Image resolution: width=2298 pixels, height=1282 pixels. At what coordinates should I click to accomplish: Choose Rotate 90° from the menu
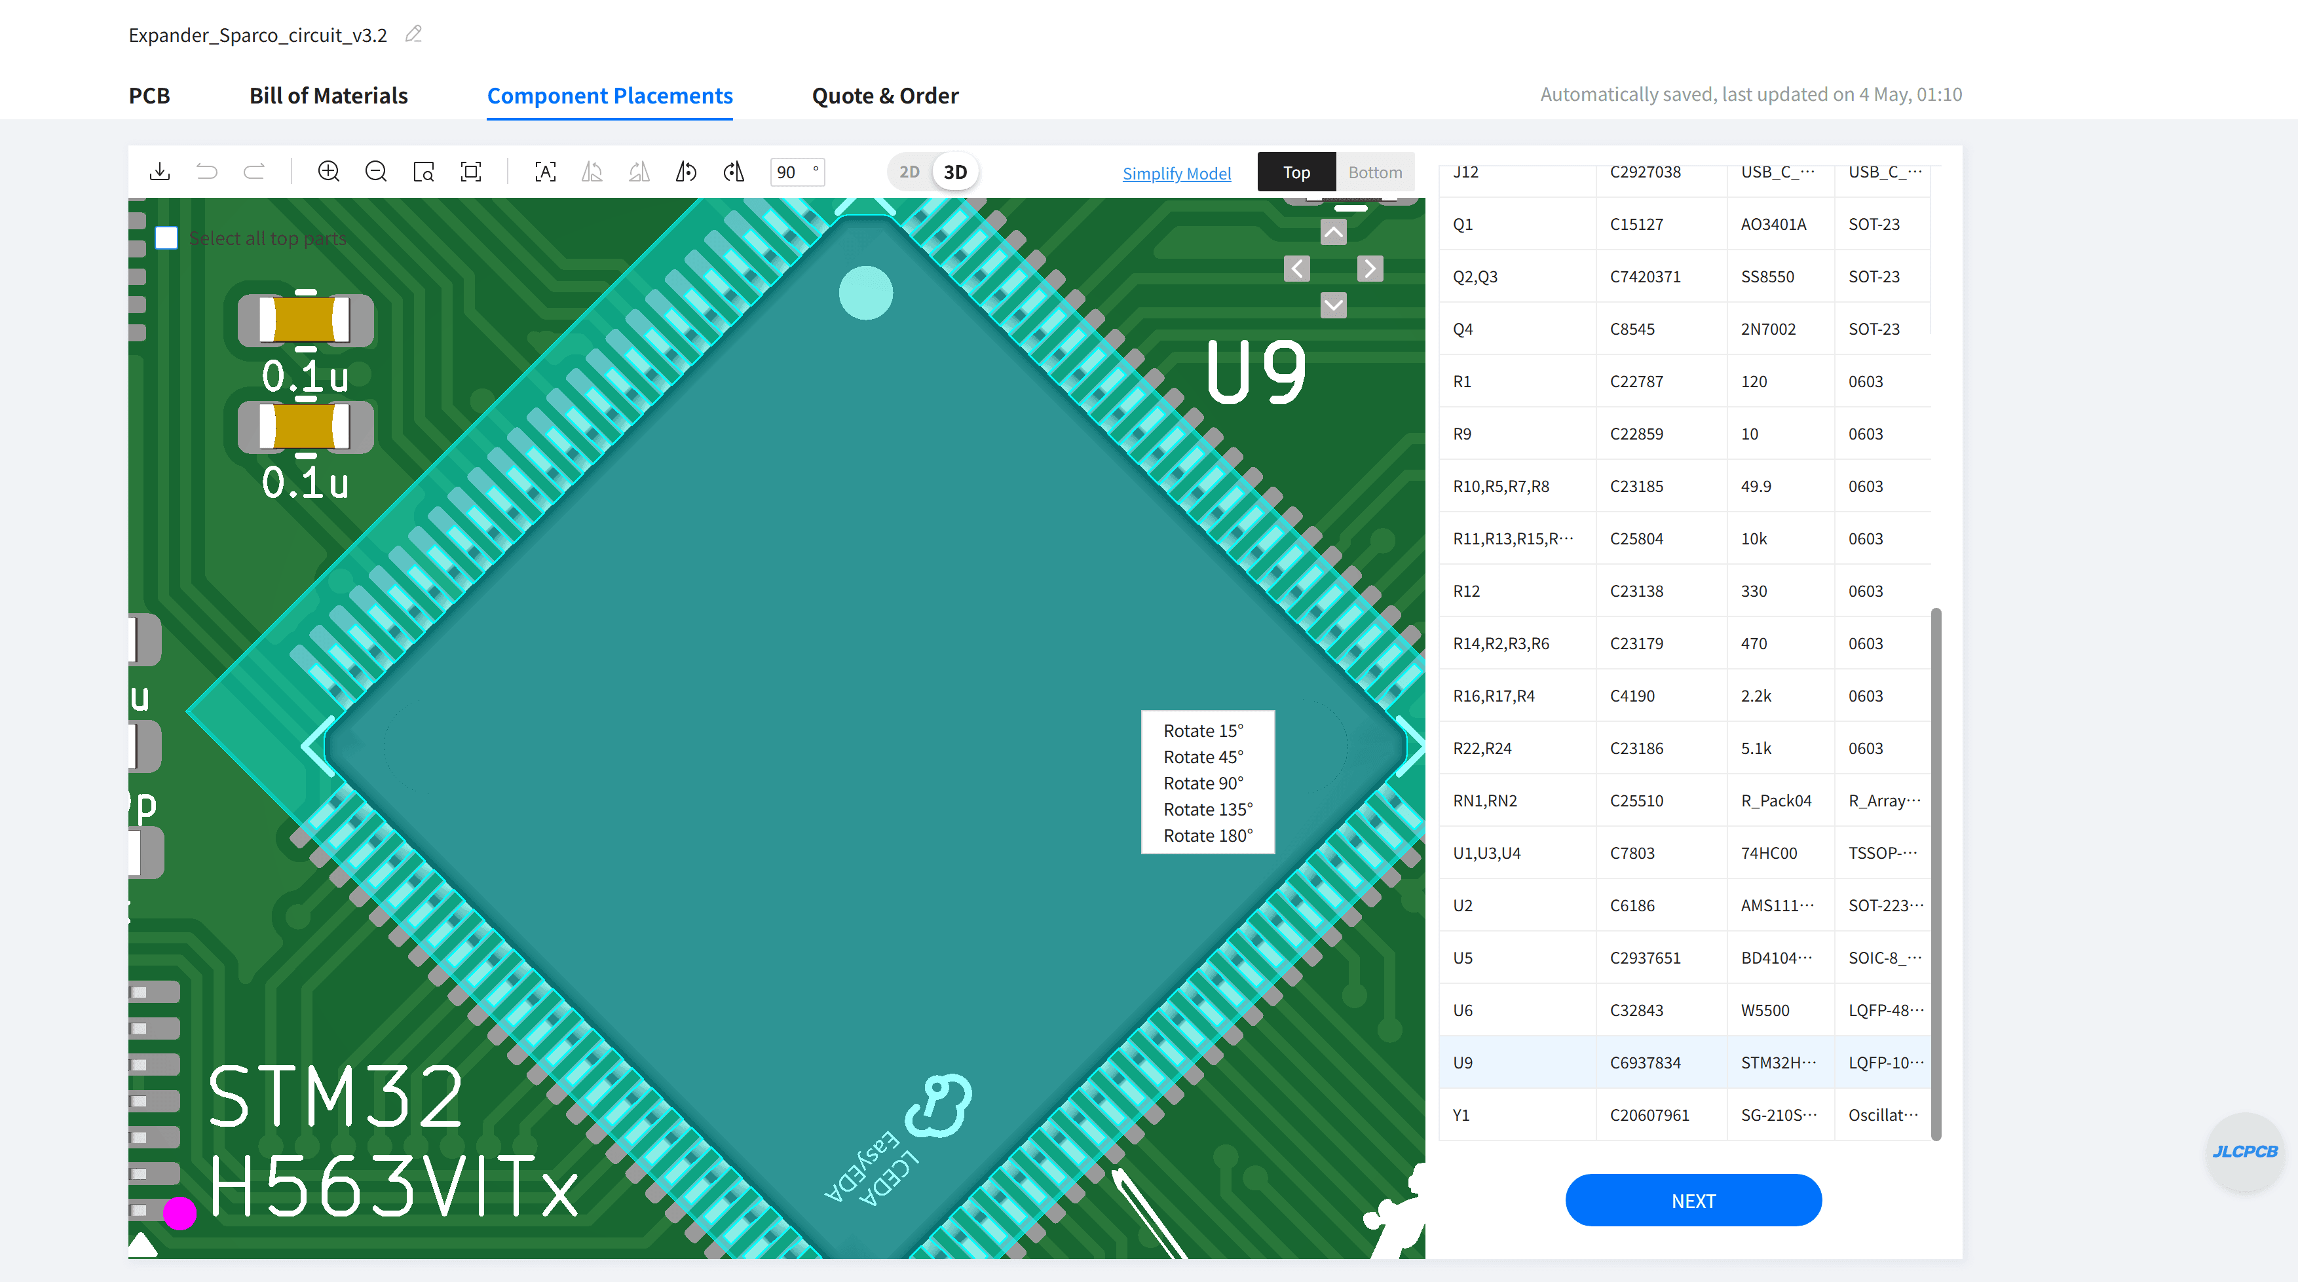[x=1203, y=783]
